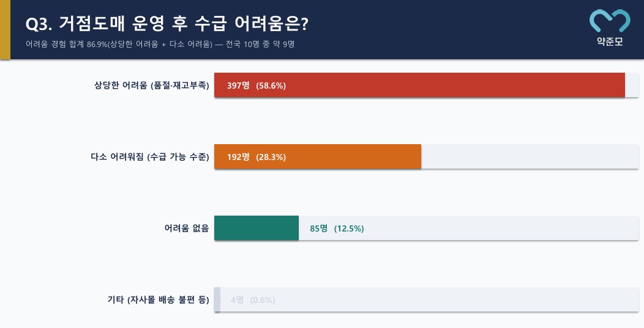This screenshot has width=644, height=328.
Task: Click the 4명 (0.6%) value label
Action: coord(252,300)
